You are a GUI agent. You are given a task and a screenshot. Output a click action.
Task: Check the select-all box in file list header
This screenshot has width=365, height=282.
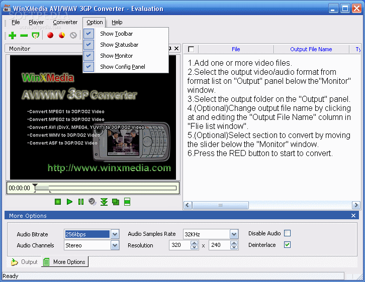tap(191, 49)
